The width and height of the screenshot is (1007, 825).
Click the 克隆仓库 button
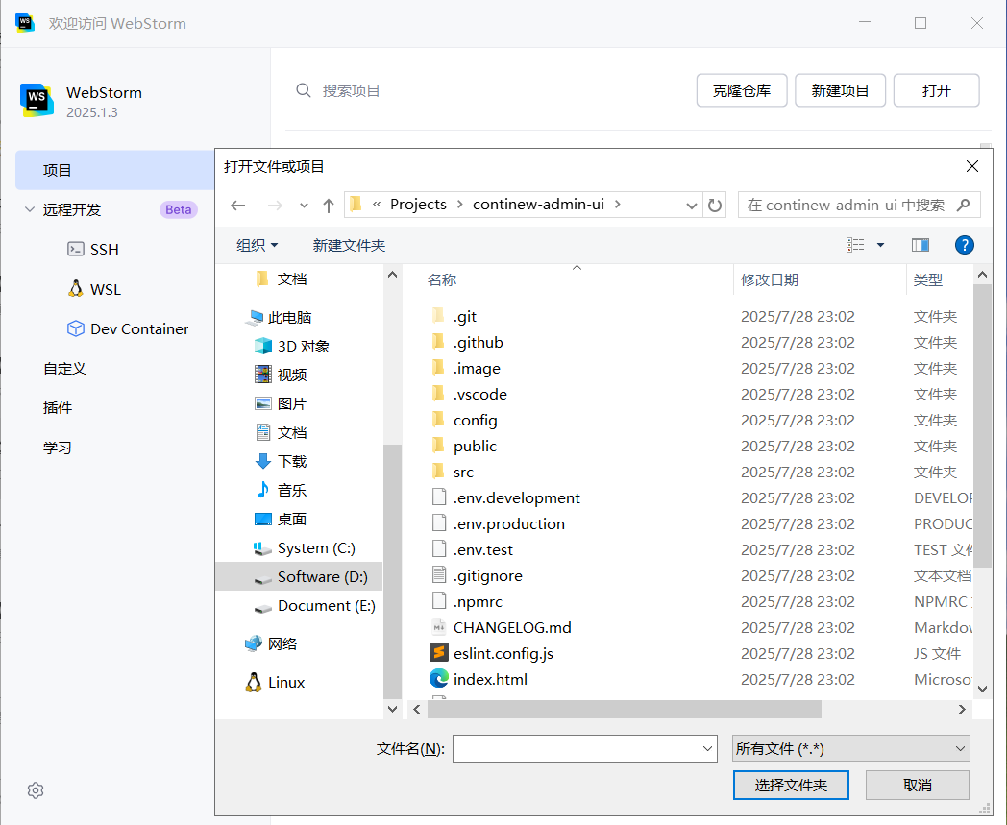point(742,90)
